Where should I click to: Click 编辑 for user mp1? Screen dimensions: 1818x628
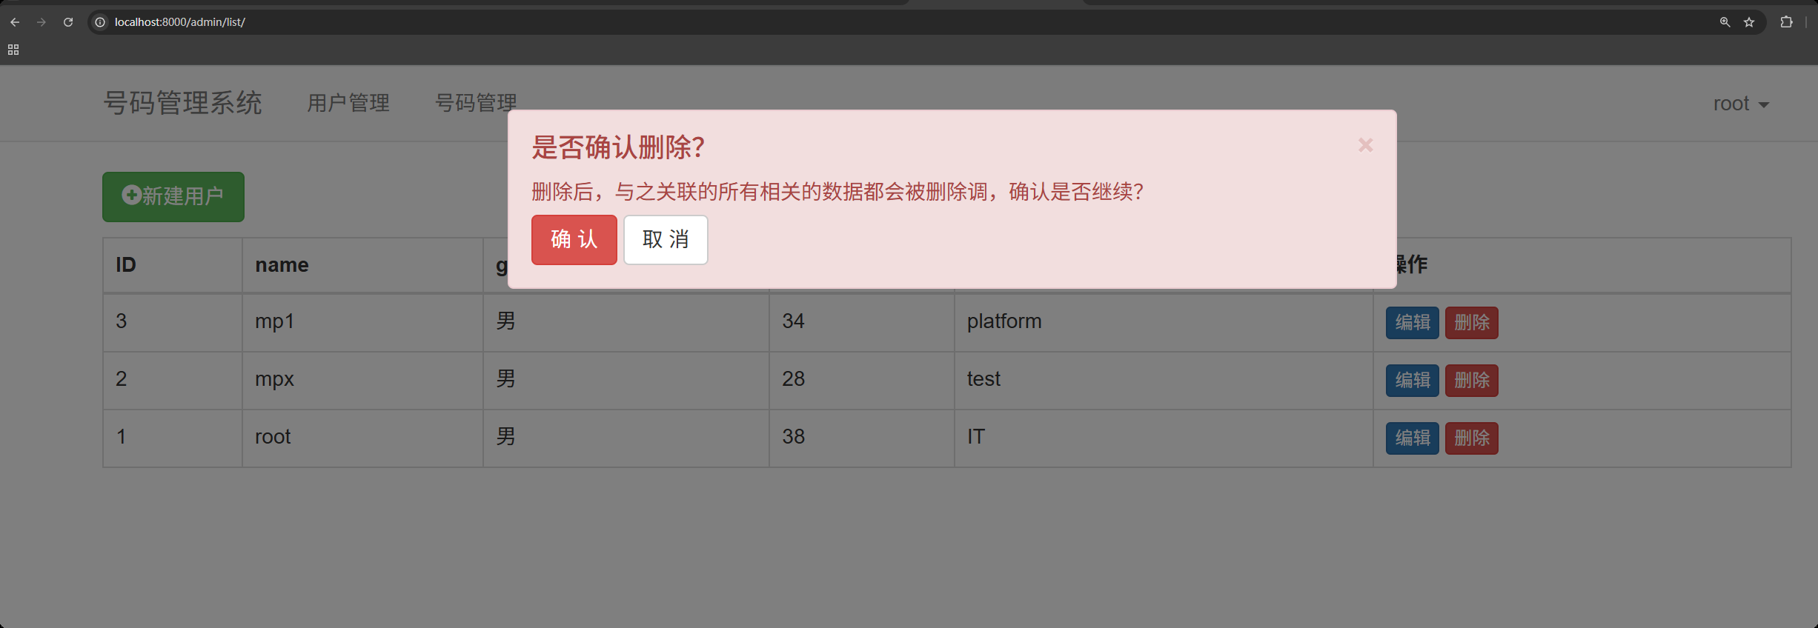pos(1413,323)
